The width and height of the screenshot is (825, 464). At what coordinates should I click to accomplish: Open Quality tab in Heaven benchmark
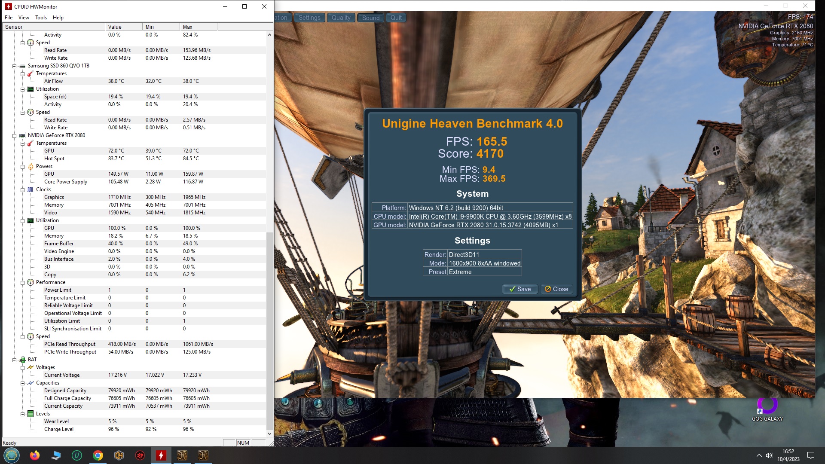point(341,18)
